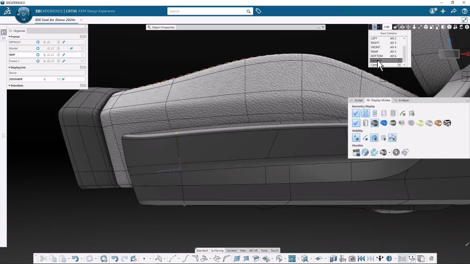Close the Object Properties panel
Screen dimensions: 470x264
[323, 27]
